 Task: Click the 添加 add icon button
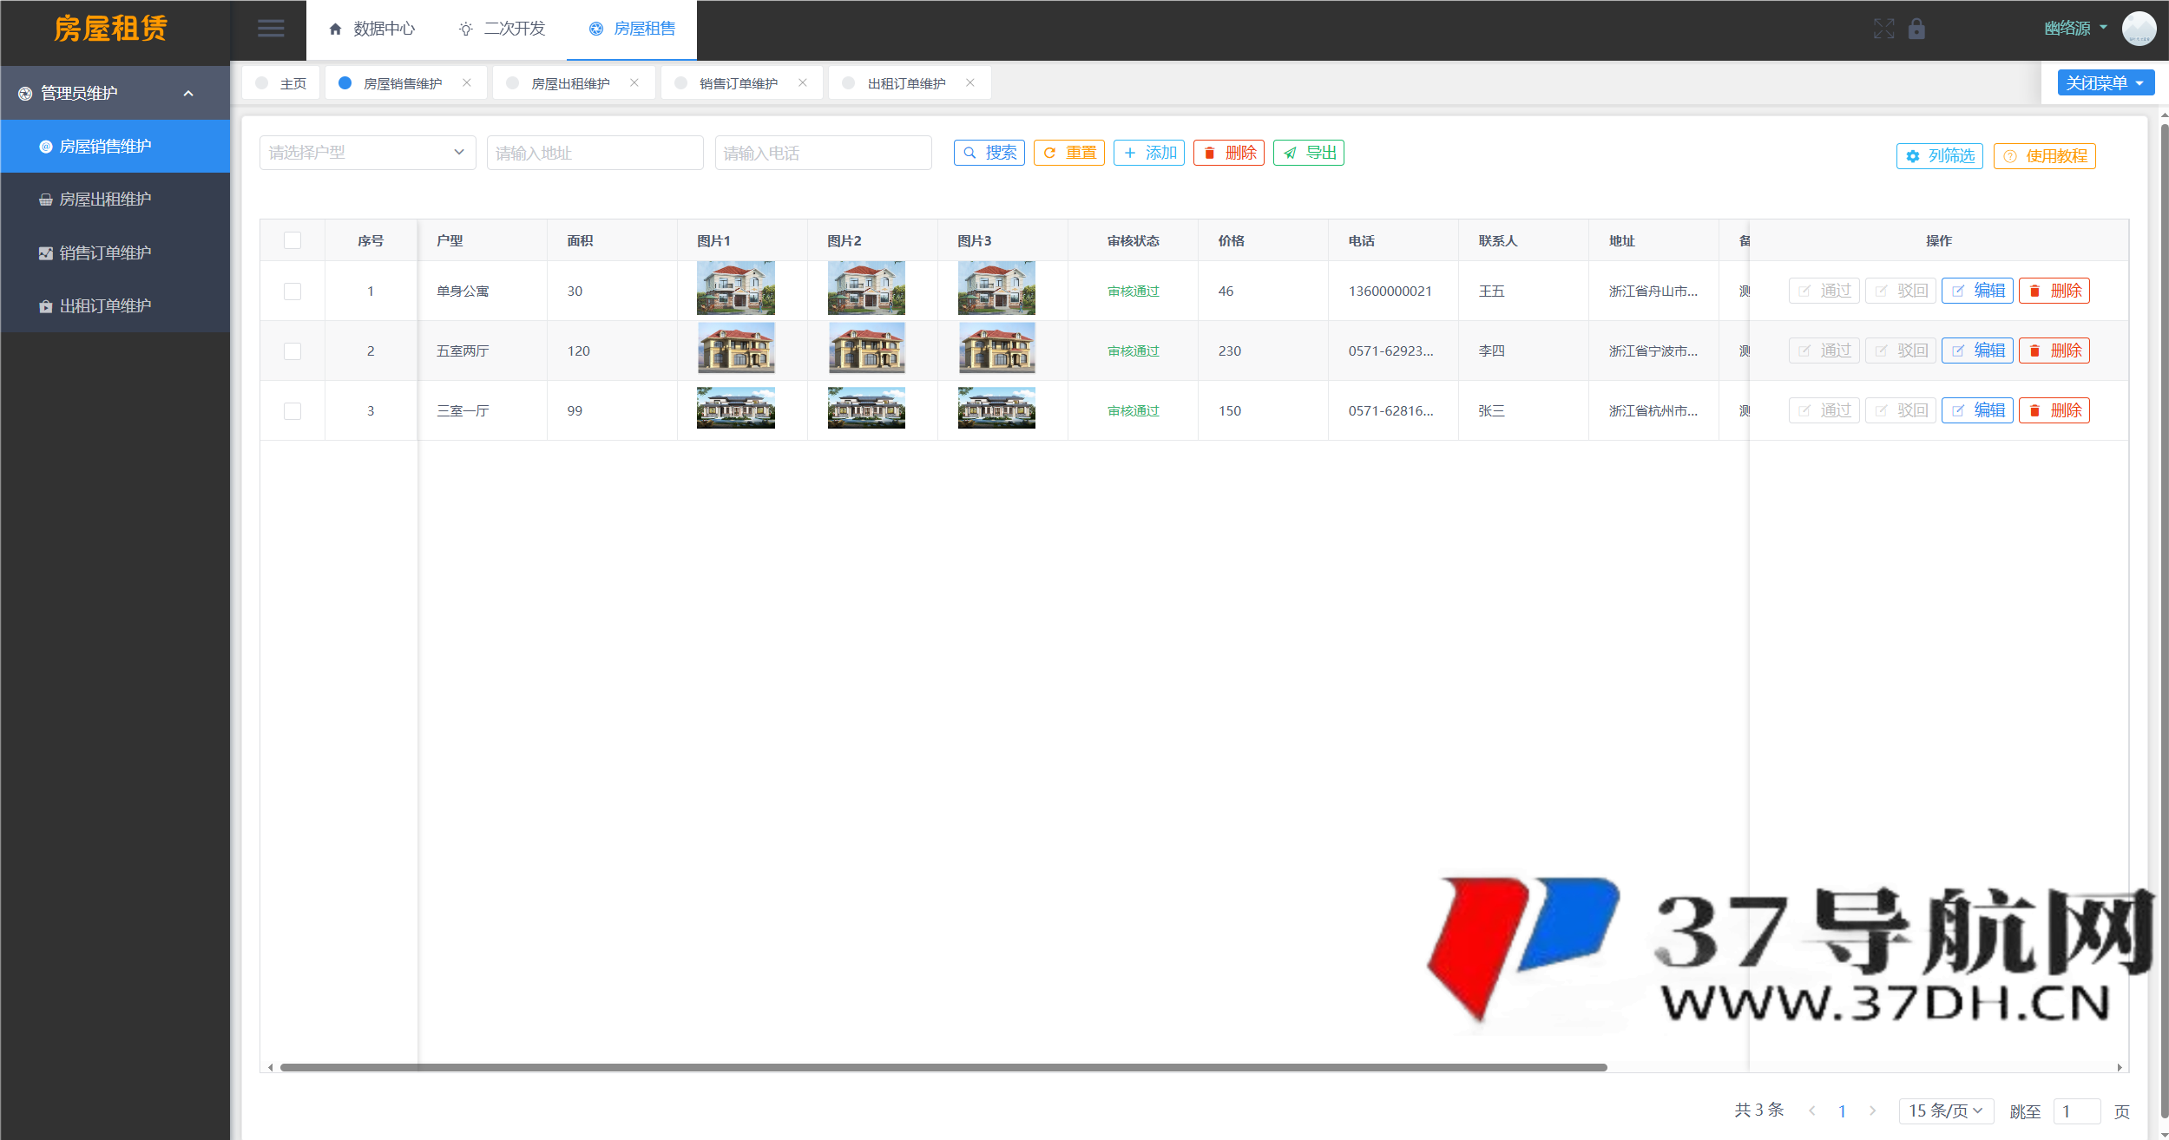1149,153
